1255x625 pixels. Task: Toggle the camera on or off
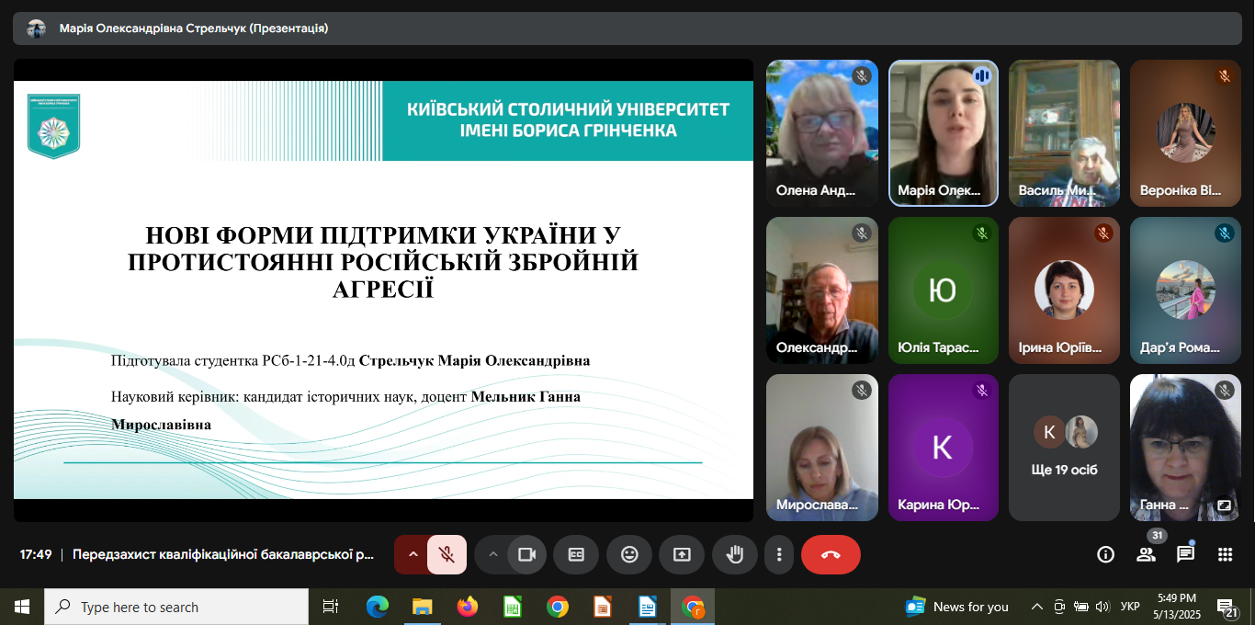526,555
